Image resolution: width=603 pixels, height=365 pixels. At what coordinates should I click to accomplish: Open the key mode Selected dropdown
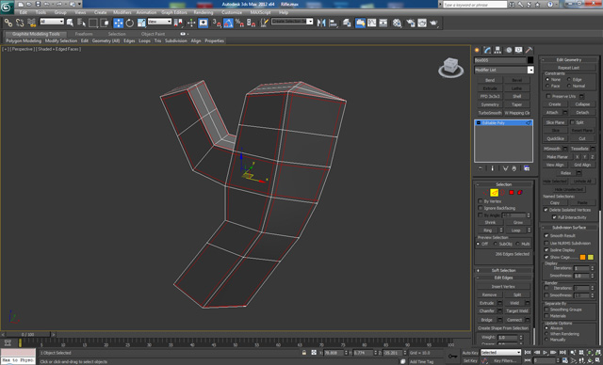pos(500,352)
